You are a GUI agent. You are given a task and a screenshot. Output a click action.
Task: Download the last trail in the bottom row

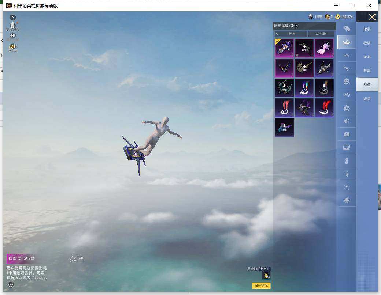pos(284,128)
